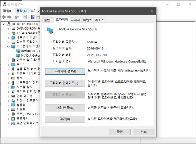The image size is (196, 144).
Task: Expand the 포트(COM & LPT) node
Action: pyautogui.click(x=8, y=114)
